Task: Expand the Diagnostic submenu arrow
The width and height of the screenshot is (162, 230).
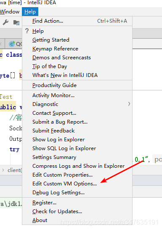Action: (129, 104)
